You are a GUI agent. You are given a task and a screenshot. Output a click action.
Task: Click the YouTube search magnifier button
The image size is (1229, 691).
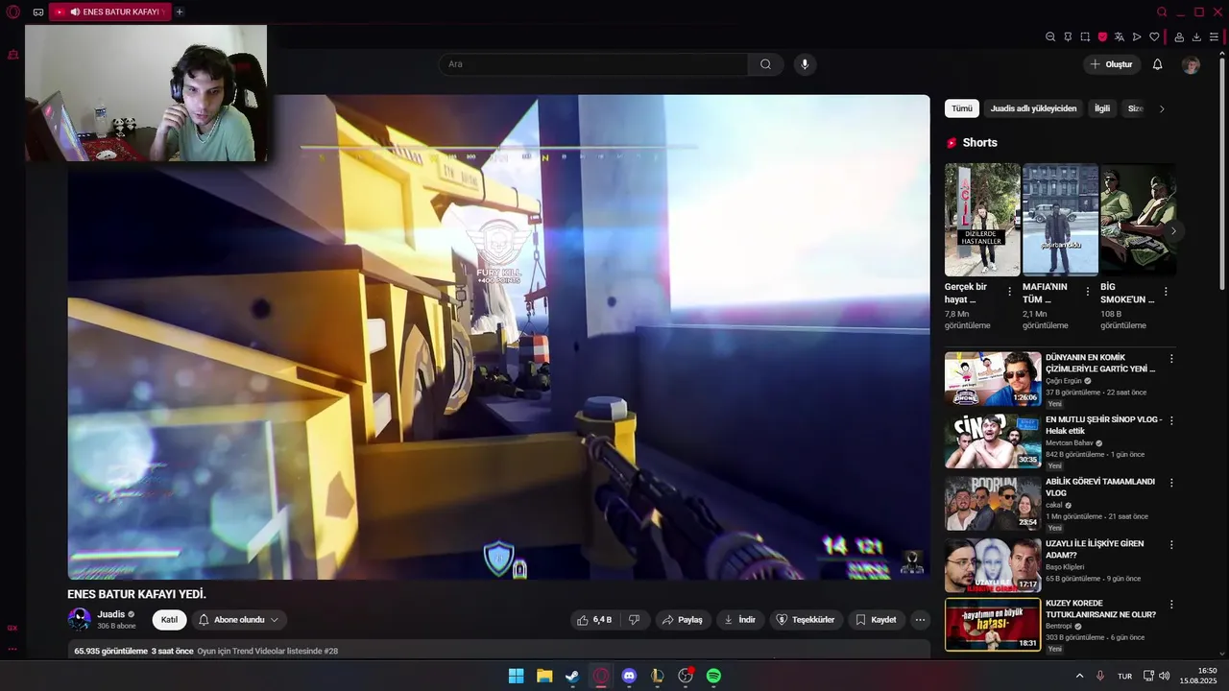[x=765, y=64]
